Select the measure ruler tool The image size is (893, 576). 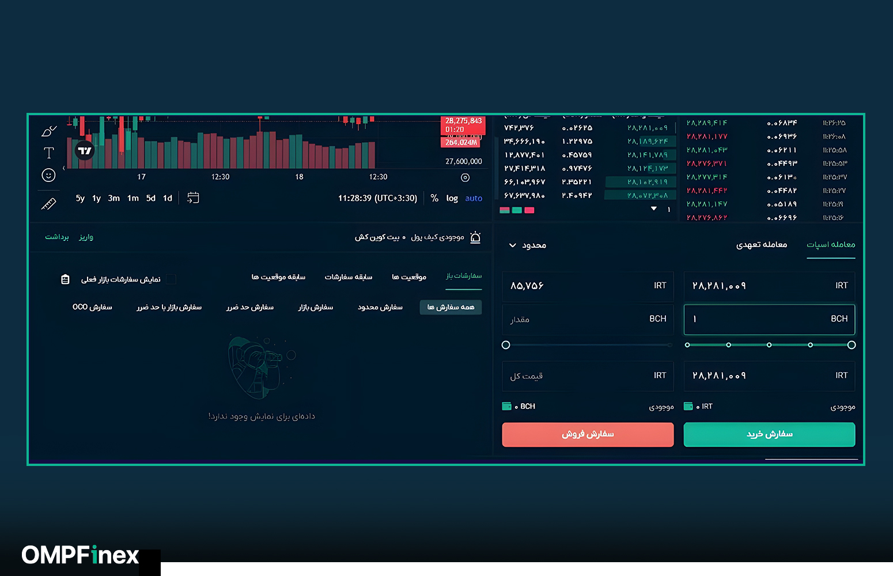click(50, 203)
